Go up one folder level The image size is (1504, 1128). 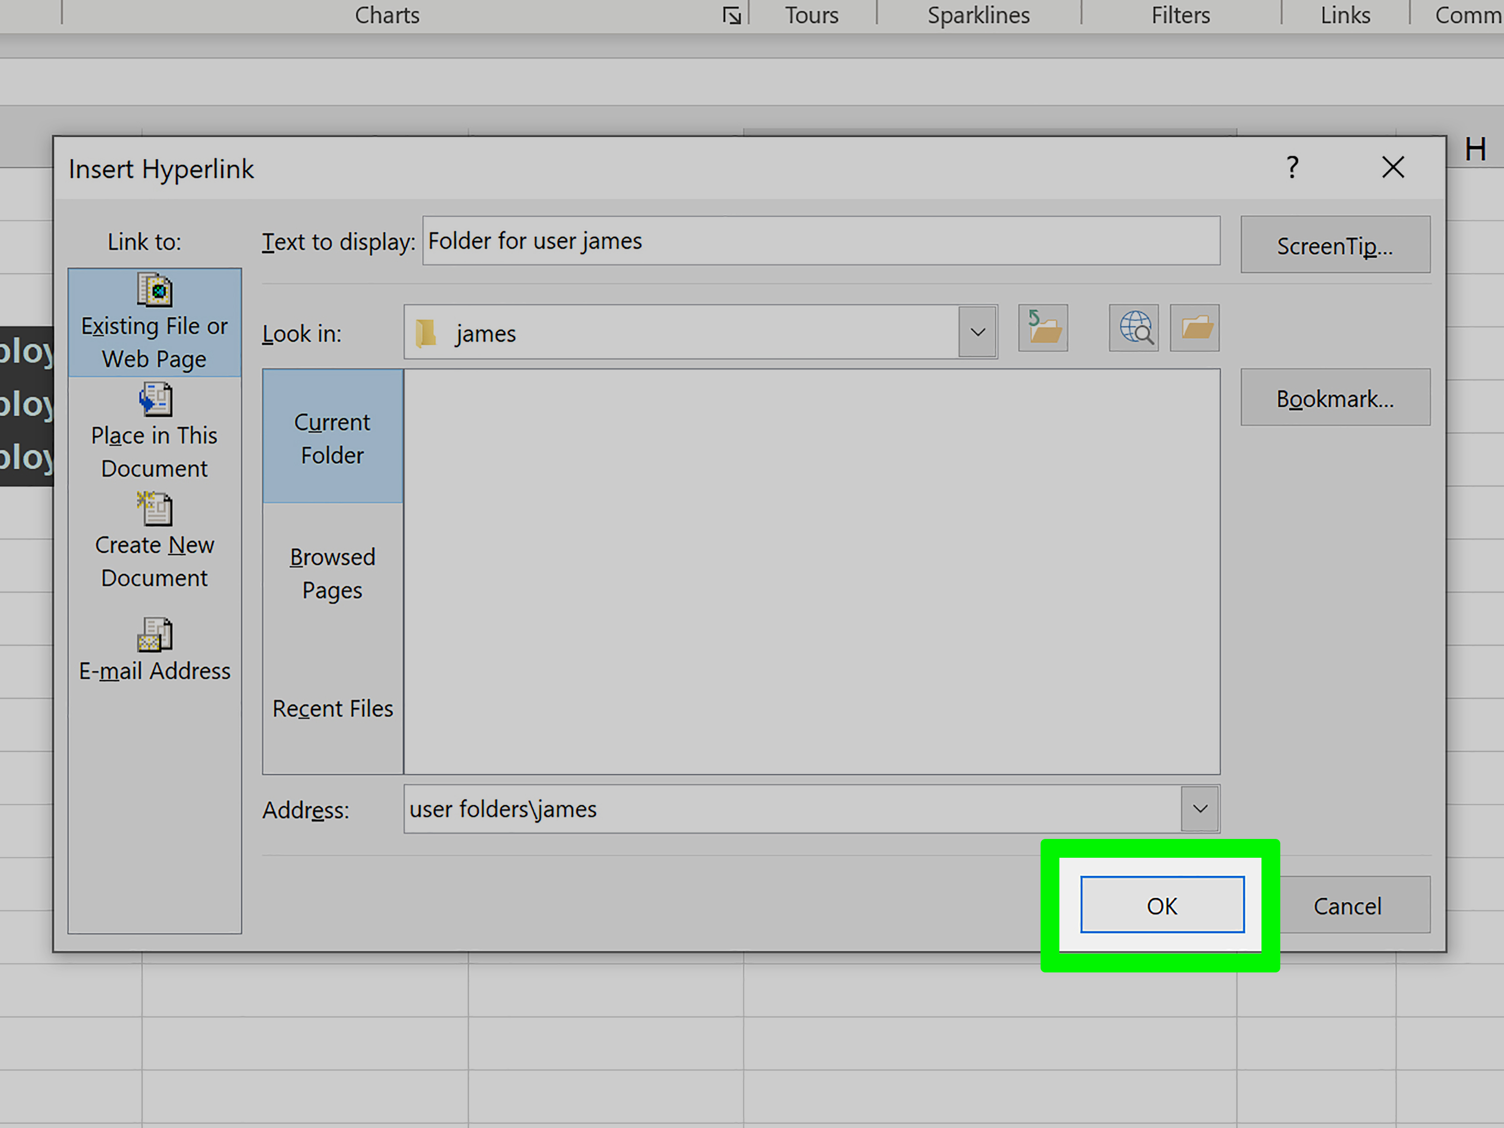(1043, 329)
